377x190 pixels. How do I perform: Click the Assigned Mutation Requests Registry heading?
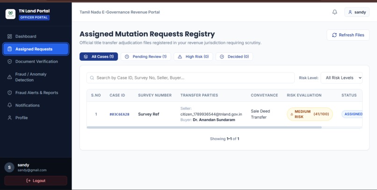(x=147, y=34)
